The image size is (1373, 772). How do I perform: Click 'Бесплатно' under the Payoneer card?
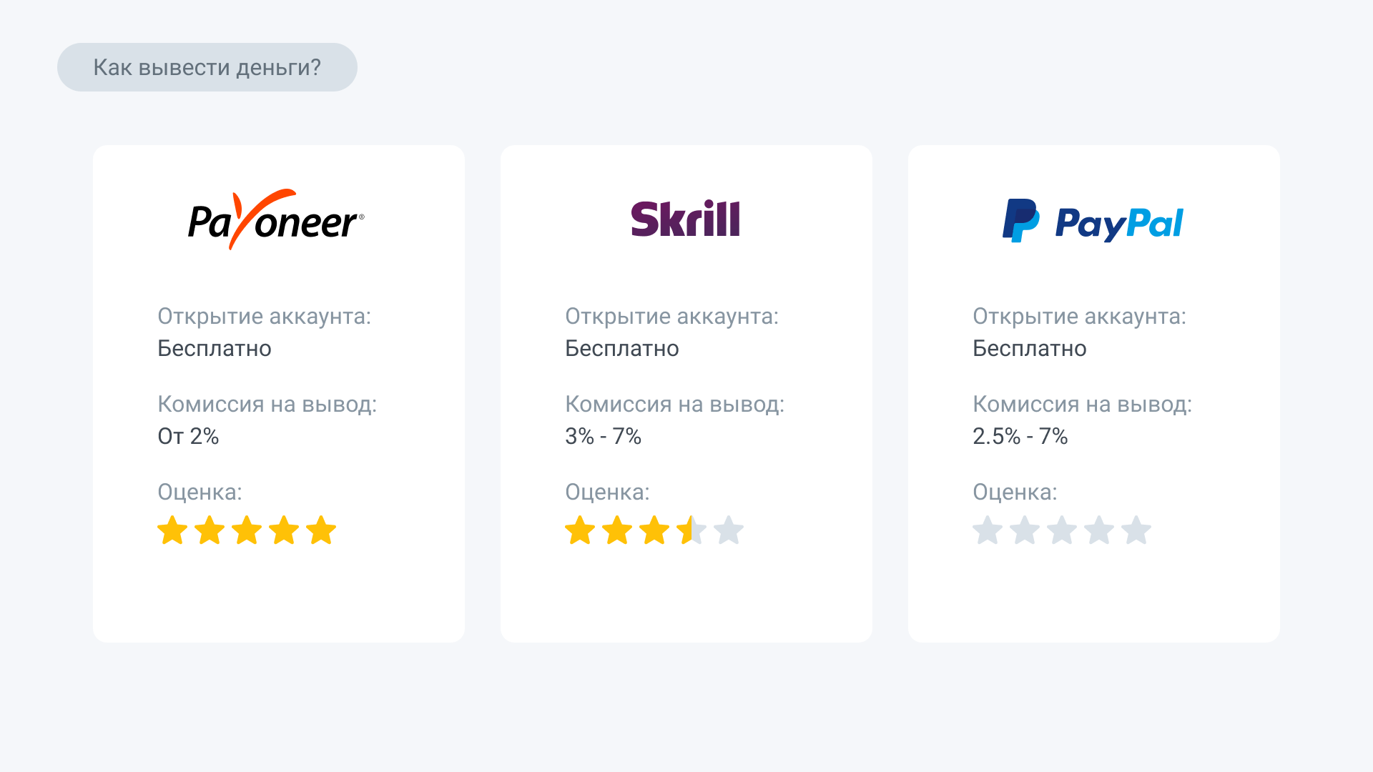click(x=215, y=348)
